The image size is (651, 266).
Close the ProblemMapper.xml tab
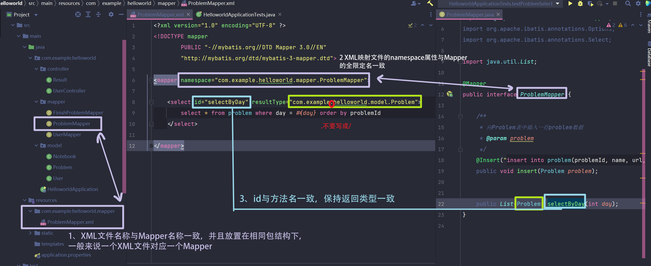coord(188,15)
